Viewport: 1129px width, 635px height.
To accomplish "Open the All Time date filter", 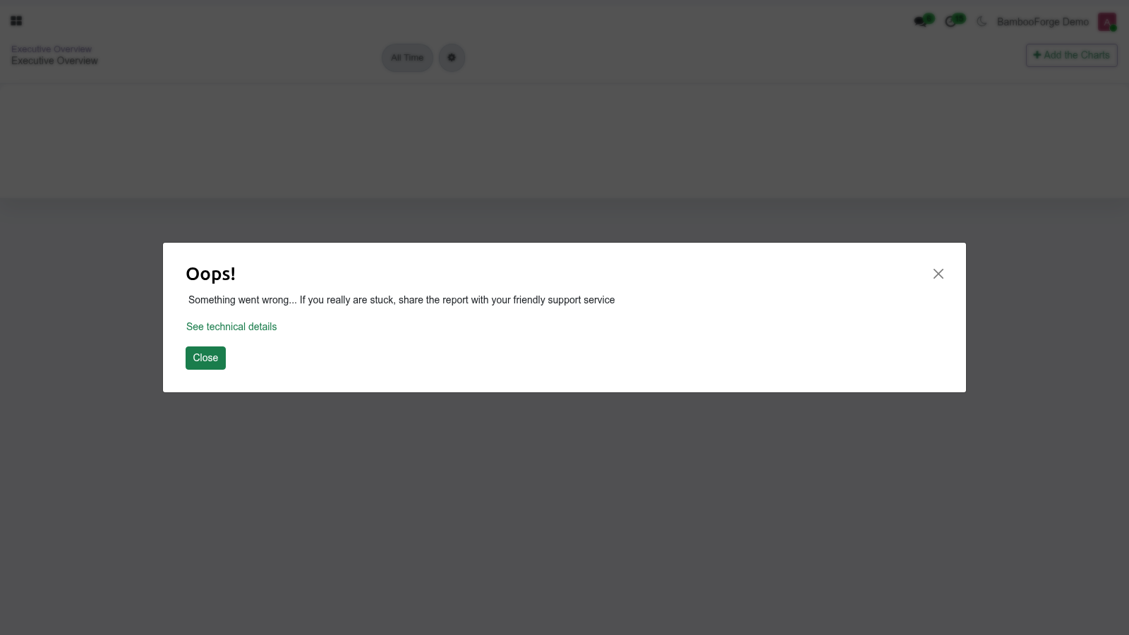I will [x=407, y=58].
